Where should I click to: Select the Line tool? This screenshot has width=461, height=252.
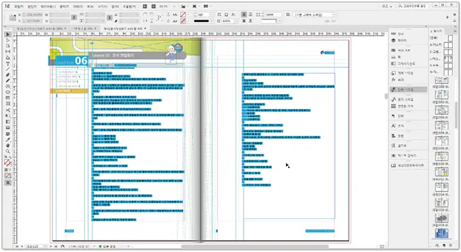coord(8,69)
